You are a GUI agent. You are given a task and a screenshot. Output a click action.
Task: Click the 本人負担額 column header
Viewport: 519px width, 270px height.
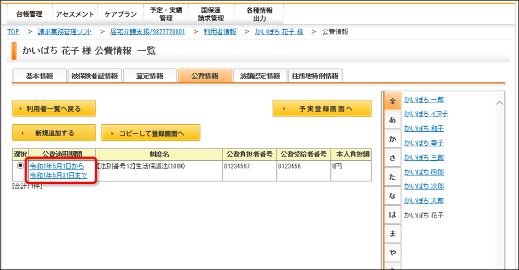[351, 154]
